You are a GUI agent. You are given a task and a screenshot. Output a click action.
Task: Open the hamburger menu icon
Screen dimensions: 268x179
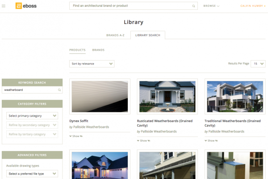click(x=4, y=6)
